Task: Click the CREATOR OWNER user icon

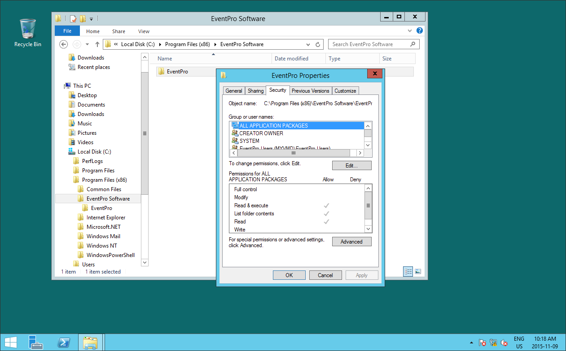Action: (235, 133)
